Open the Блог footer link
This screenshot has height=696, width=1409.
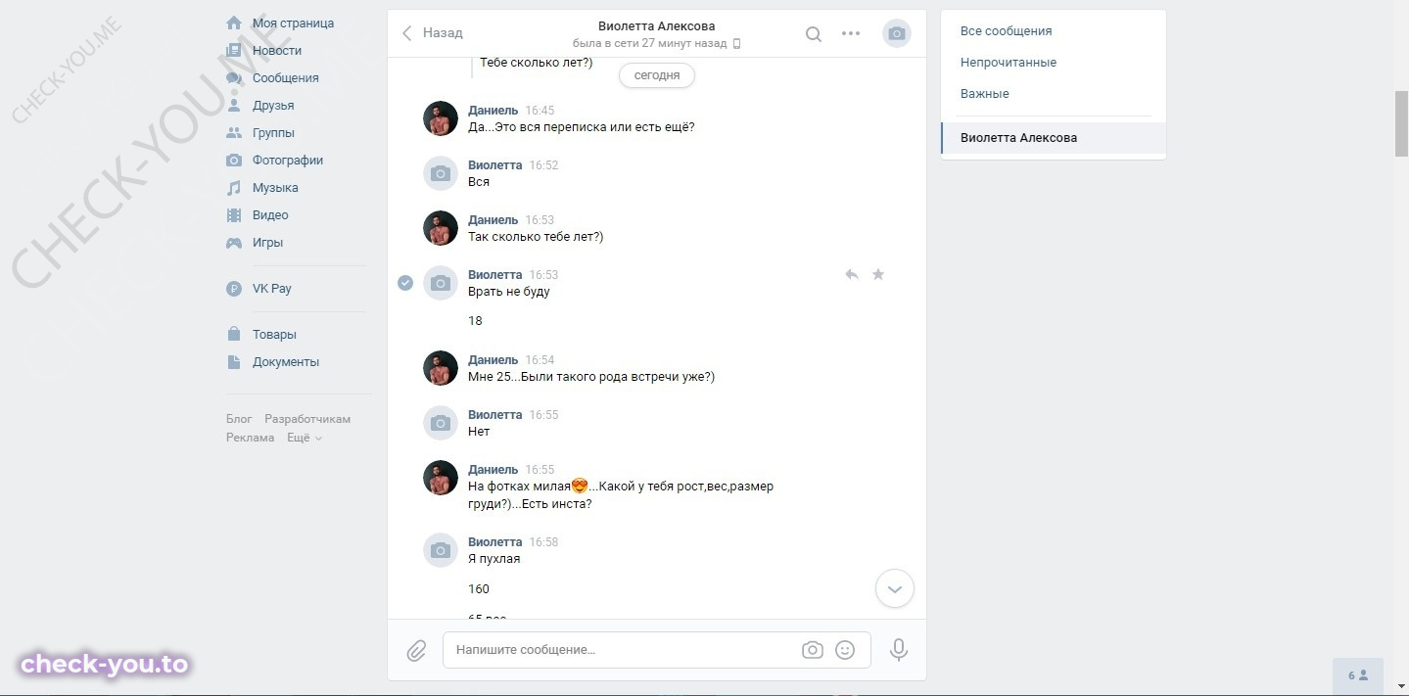[239, 419]
